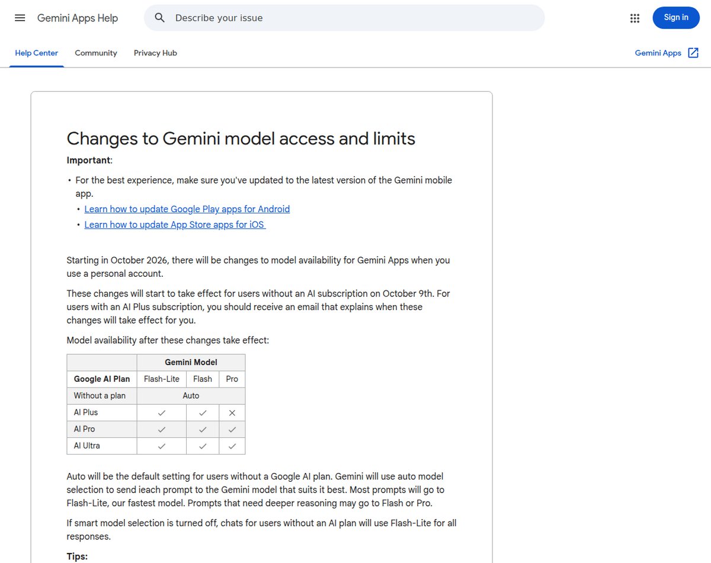This screenshot has height=563, width=711.
Task: Click the Auto cell in the table
Action: click(x=191, y=395)
